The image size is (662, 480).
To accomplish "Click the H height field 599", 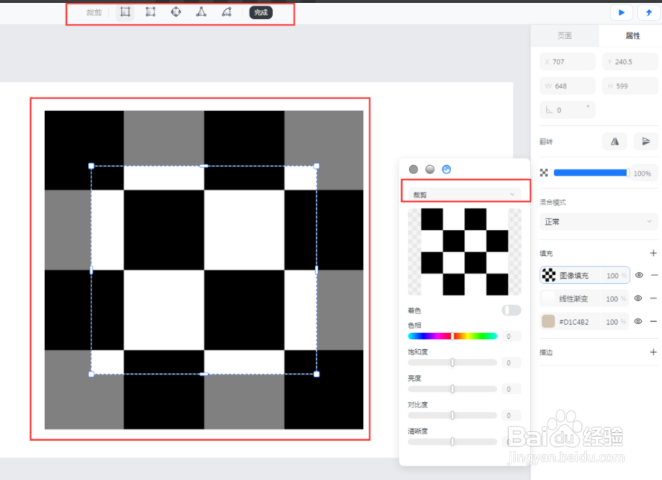I will [630, 86].
